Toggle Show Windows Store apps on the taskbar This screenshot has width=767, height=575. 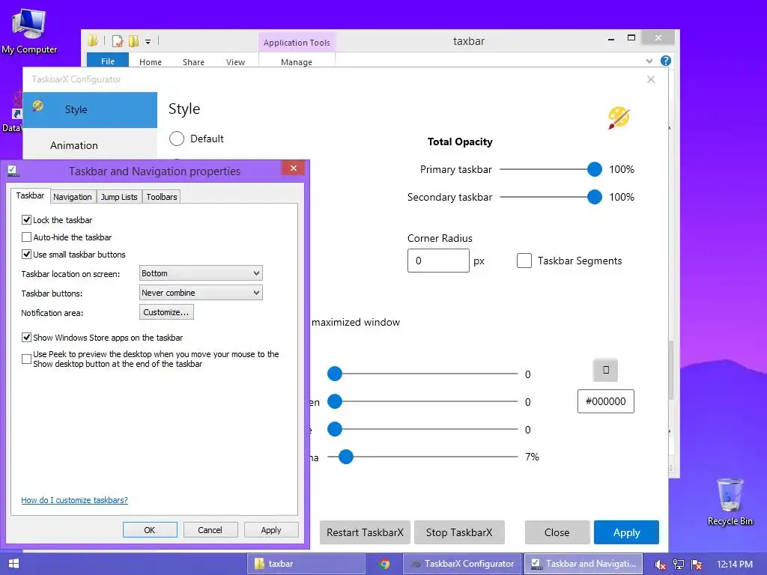coord(26,338)
